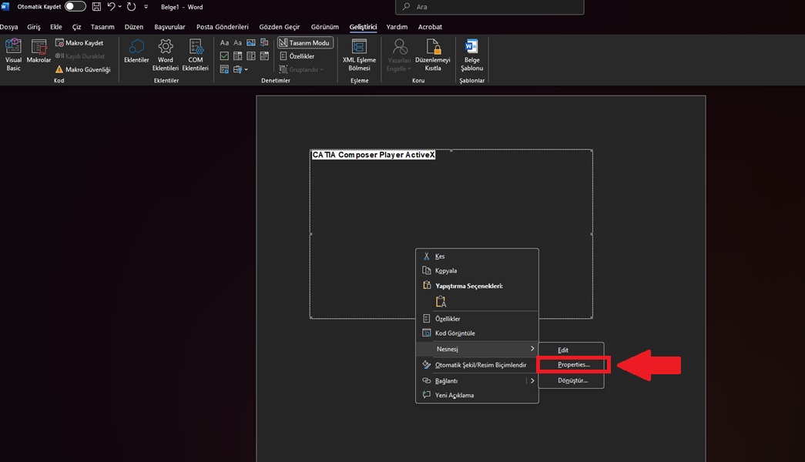
Task: Choose Properties... from the Nesnesi submenu
Action: click(573, 364)
